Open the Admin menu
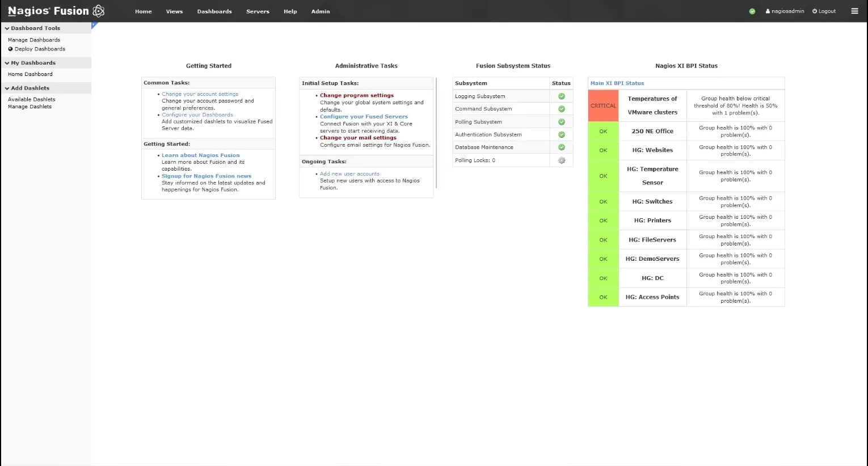Screen dimensions: 868x466 [x=321, y=11]
